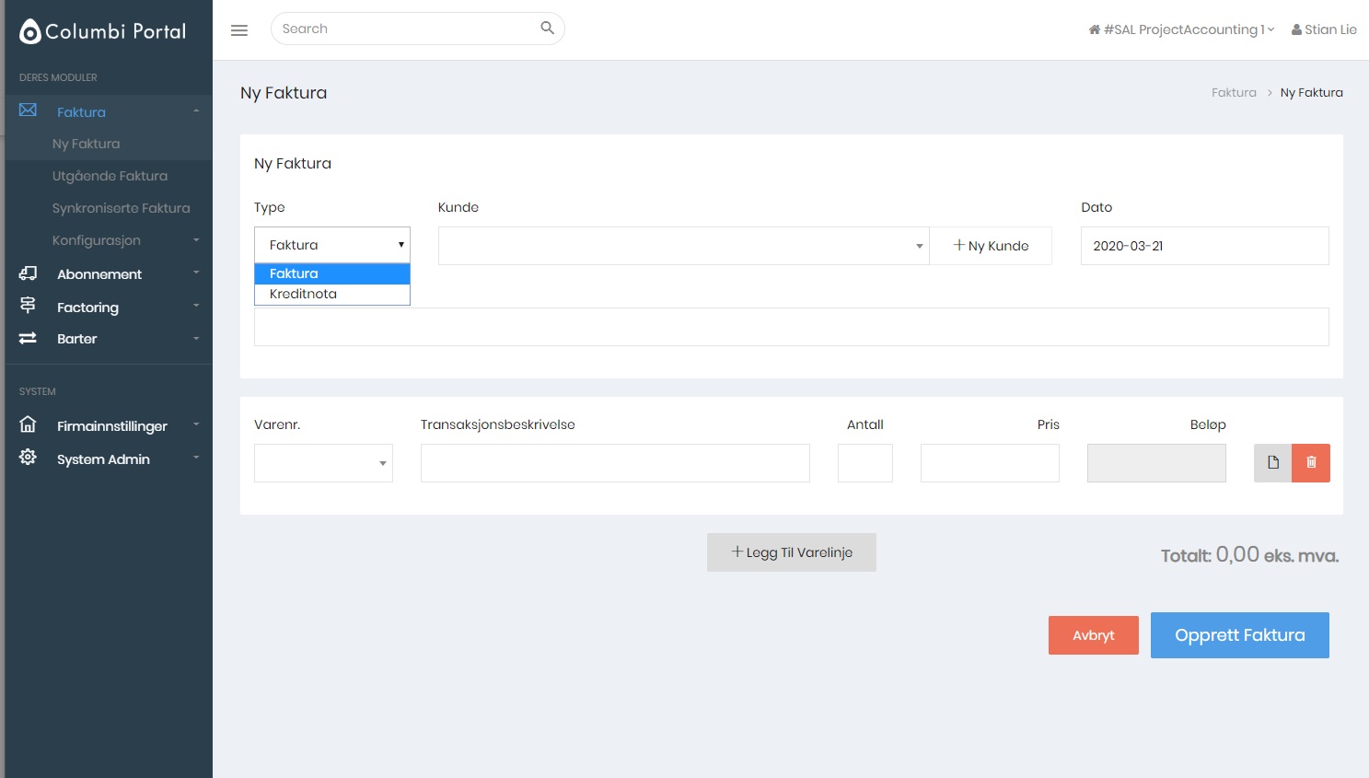Click the search magnifier icon
Image resolution: width=1369 pixels, height=778 pixels.
[x=547, y=28]
